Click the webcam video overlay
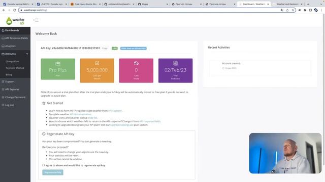Screen dimensions: 325x182 tap(285, 153)
